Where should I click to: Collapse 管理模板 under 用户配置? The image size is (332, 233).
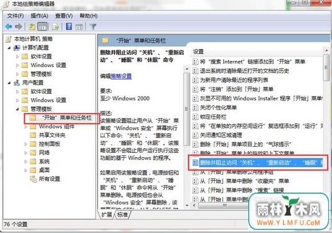click(x=17, y=109)
